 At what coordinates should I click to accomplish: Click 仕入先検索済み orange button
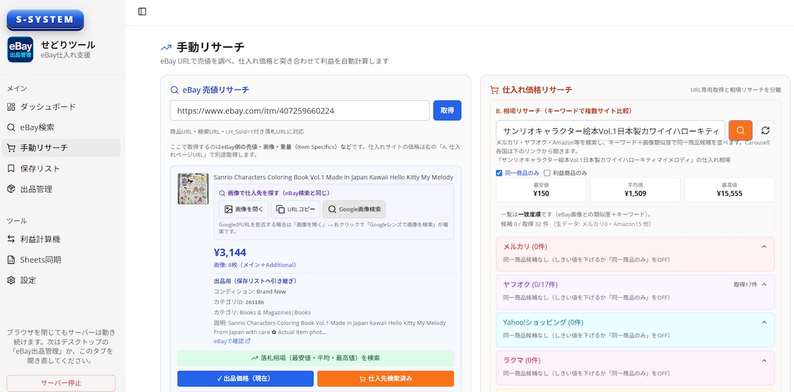click(385, 378)
